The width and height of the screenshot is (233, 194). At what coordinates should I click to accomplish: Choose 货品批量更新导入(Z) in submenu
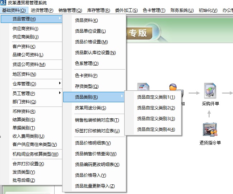[x=94, y=186]
